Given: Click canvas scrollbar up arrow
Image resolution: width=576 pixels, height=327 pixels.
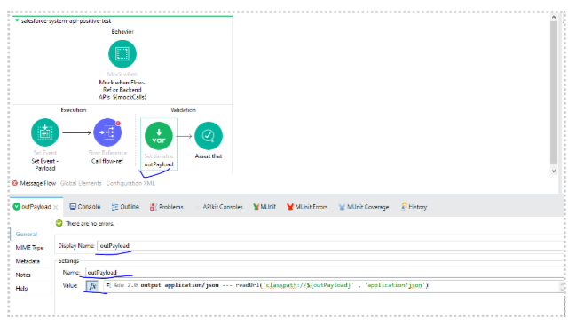Looking at the screenshot, I should [x=554, y=17].
